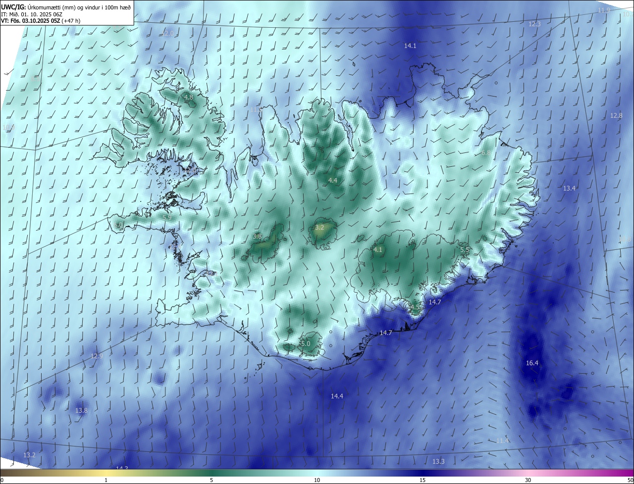Click the 13.8 value label in the southwest
This screenshot has width=634, height=484.
pyautogui.click(x=81, y=410)
